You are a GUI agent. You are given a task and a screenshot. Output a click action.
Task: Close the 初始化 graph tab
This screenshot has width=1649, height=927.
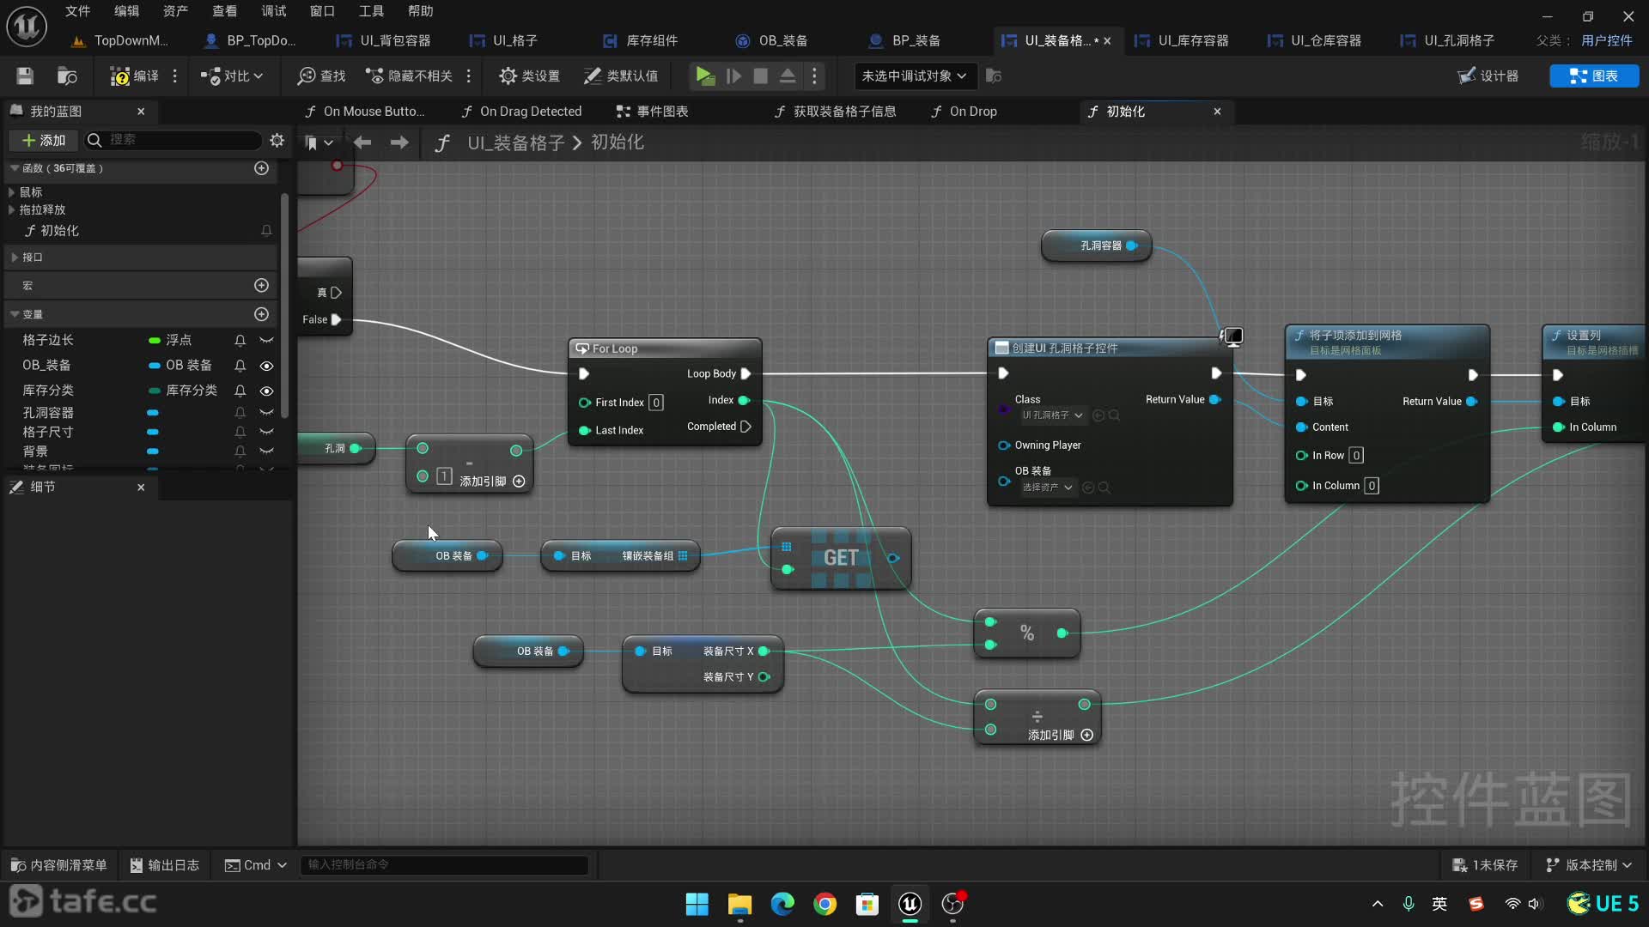(x=1217, y=112)
